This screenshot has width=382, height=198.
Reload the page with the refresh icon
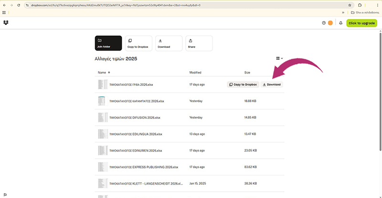[x=19, y=5]
